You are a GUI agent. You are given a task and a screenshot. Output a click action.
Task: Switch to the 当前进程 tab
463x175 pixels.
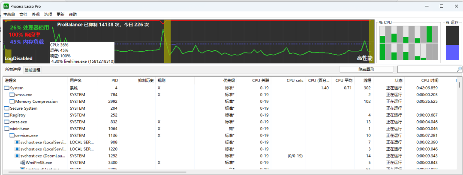tap(33, 70)
